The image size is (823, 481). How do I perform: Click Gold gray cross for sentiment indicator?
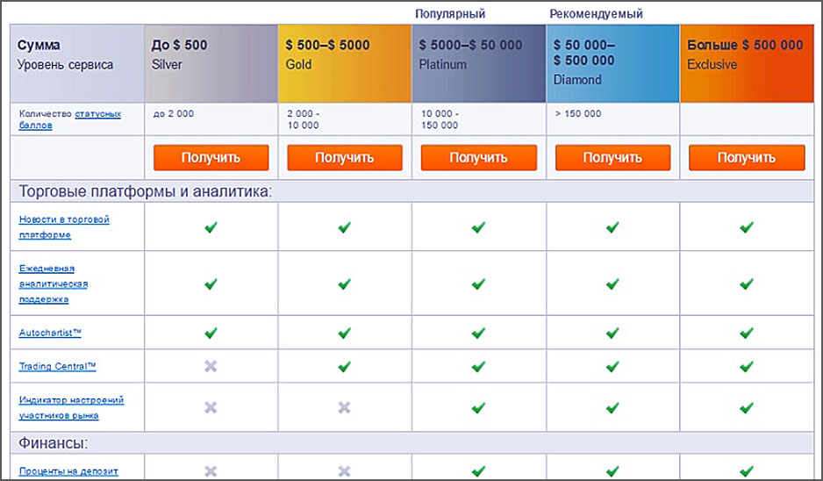click(344, 407)
